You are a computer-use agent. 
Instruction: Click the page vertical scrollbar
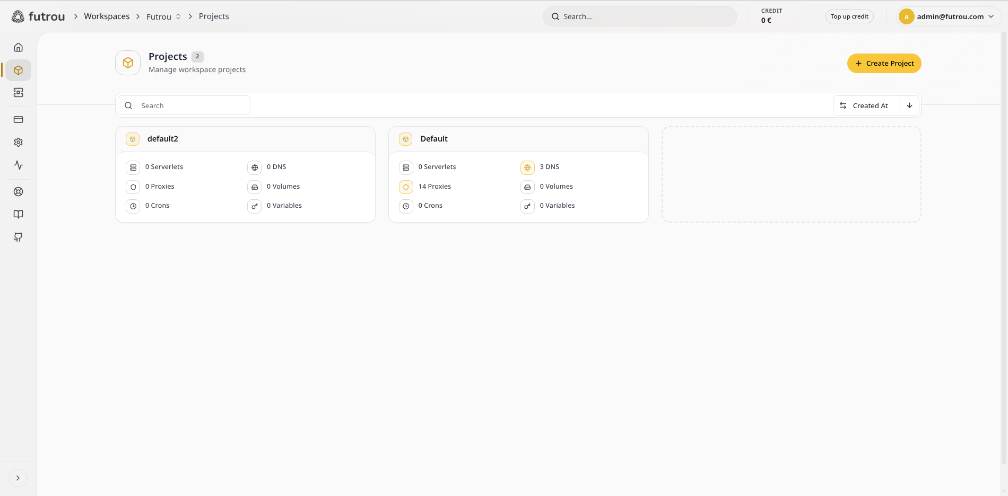pos(1004,249)
